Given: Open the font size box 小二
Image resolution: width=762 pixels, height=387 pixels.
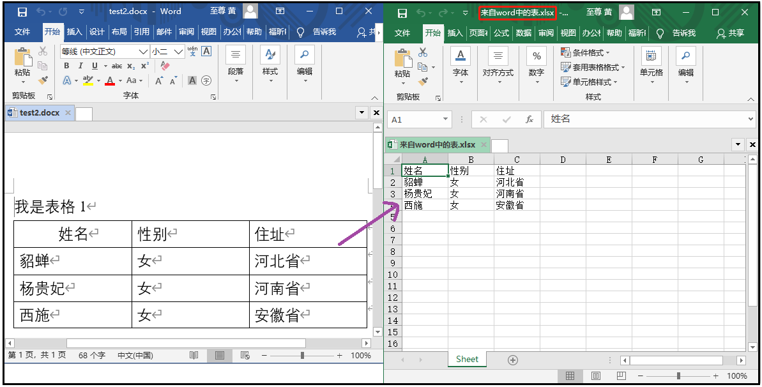Looking at the screenshot, I should click(167, 51).
